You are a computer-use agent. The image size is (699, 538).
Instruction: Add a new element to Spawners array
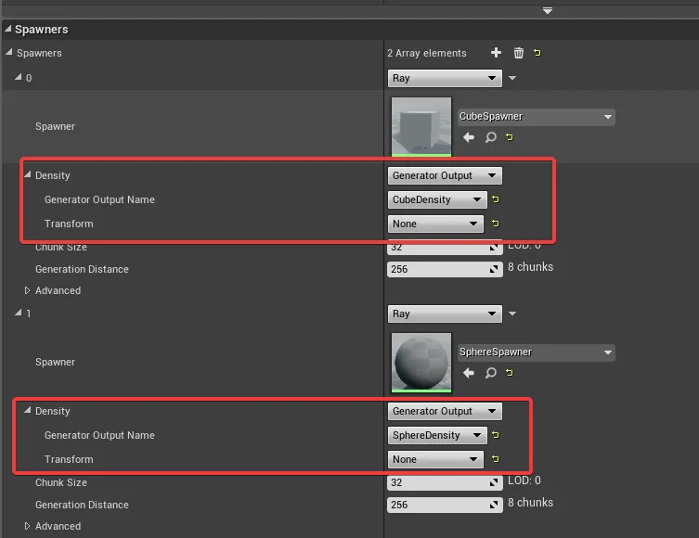point(496,54)
